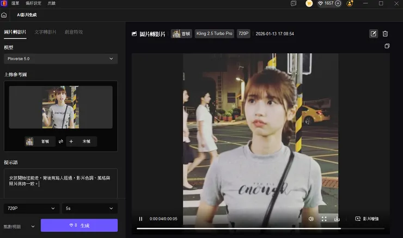Pause the video playback

(x=141, y=219)
